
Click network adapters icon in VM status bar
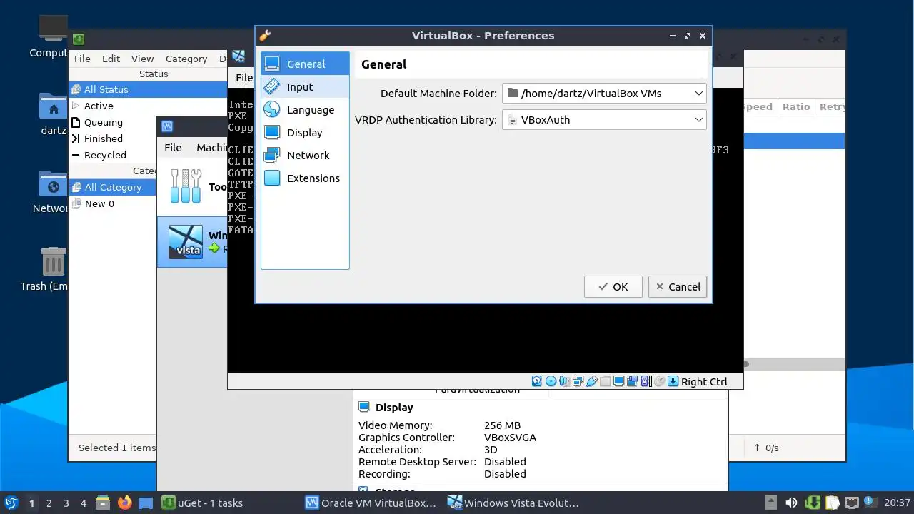[x=578, y=381]
